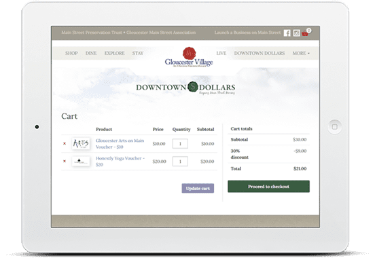Image resolution: width=375 pixels, height=258 pixels.
Task: Click the Price column header
Action: (158, 130)
